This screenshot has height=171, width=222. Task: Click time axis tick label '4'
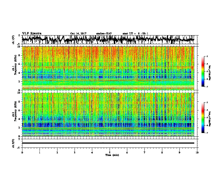click(x=92, y=153)
